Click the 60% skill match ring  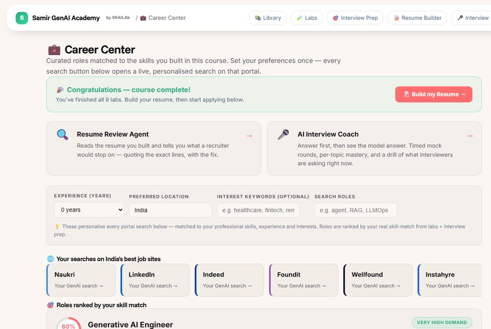(69, 323)
